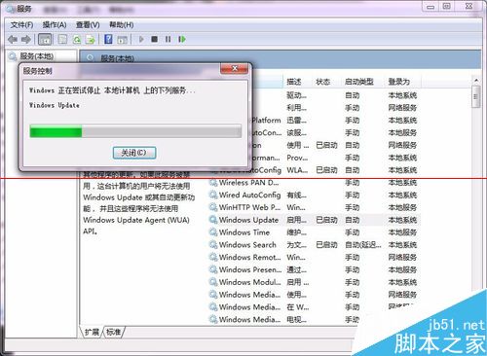The image size is (487, 356).
Task: Click the Back arrow toolbar icon
Action: tap(13, 40)
